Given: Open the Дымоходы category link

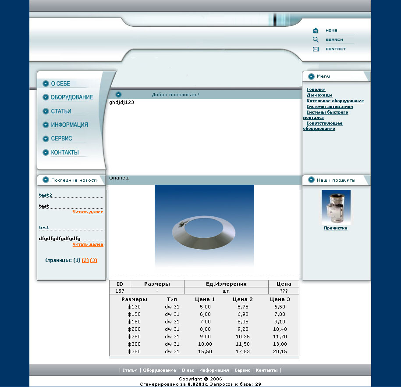Looking at the screenshot, I should click(319, 95).
